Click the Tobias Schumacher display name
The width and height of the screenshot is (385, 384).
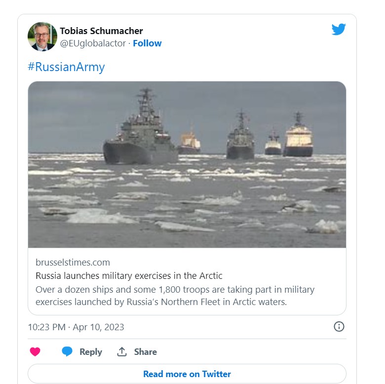(101, 32)
